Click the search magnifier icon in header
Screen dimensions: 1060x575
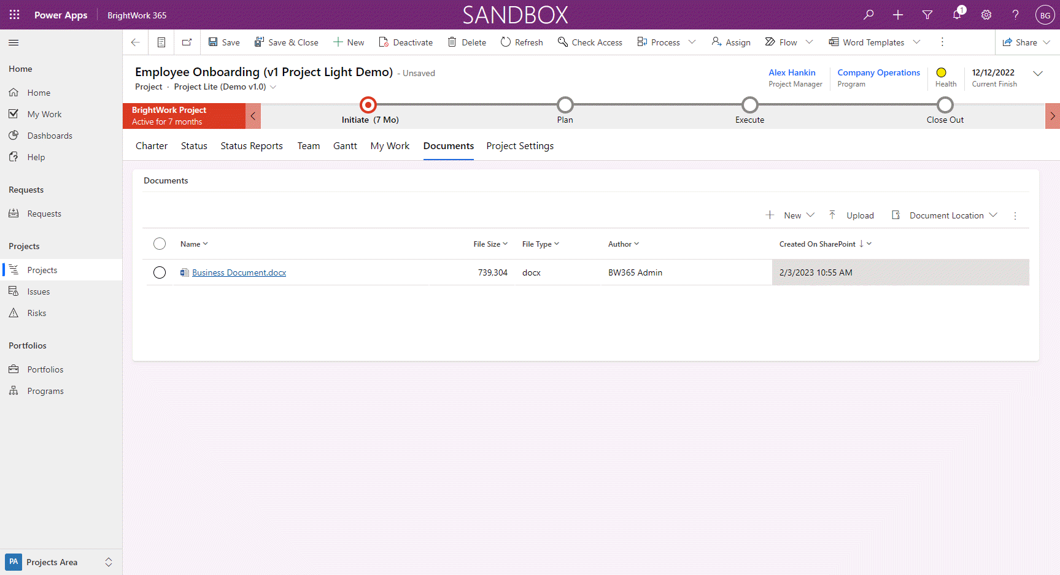[x=869, y=15]
